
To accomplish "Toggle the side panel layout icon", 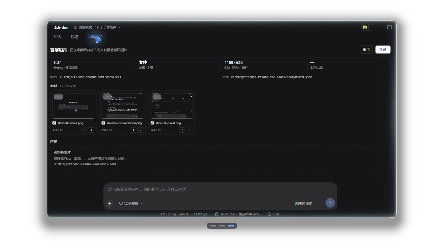I will click(x=390, y=27).
